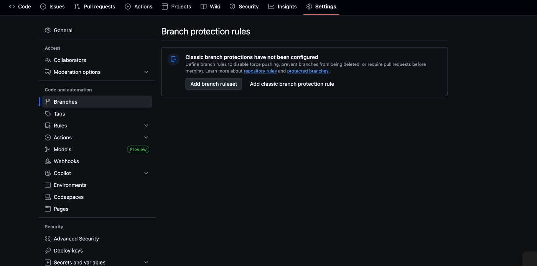This screenshot has width=537, height=266.
Task: Click the Codespaces icon
Action: coord(47,197)
